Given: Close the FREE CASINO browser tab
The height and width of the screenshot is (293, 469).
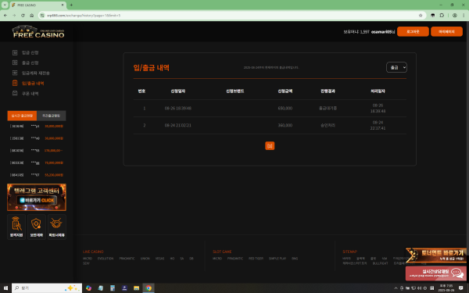Looking at the screenshot, I should click(63, 5).
